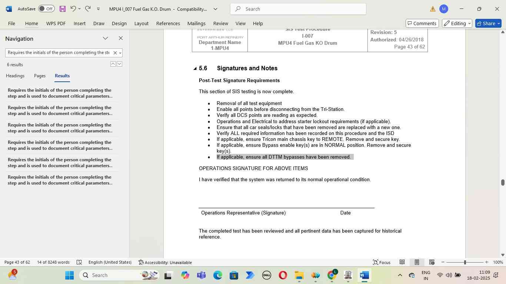Open Microsoft Teams from taskbar
Image resolution: width=506 pixels, height=284 pixels.
(x=202, y=275)
